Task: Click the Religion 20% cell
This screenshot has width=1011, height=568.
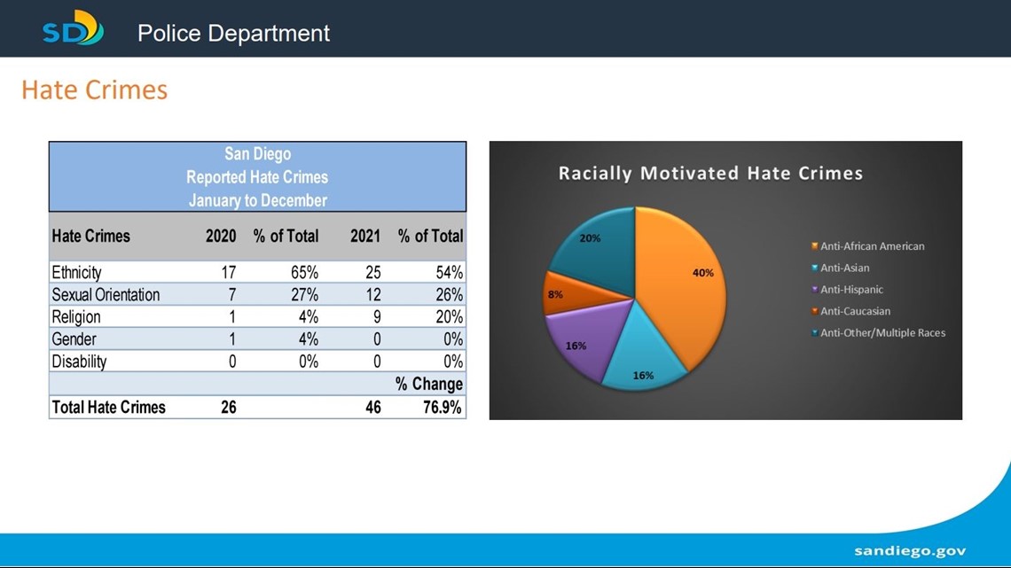Action: coord(450,317)
